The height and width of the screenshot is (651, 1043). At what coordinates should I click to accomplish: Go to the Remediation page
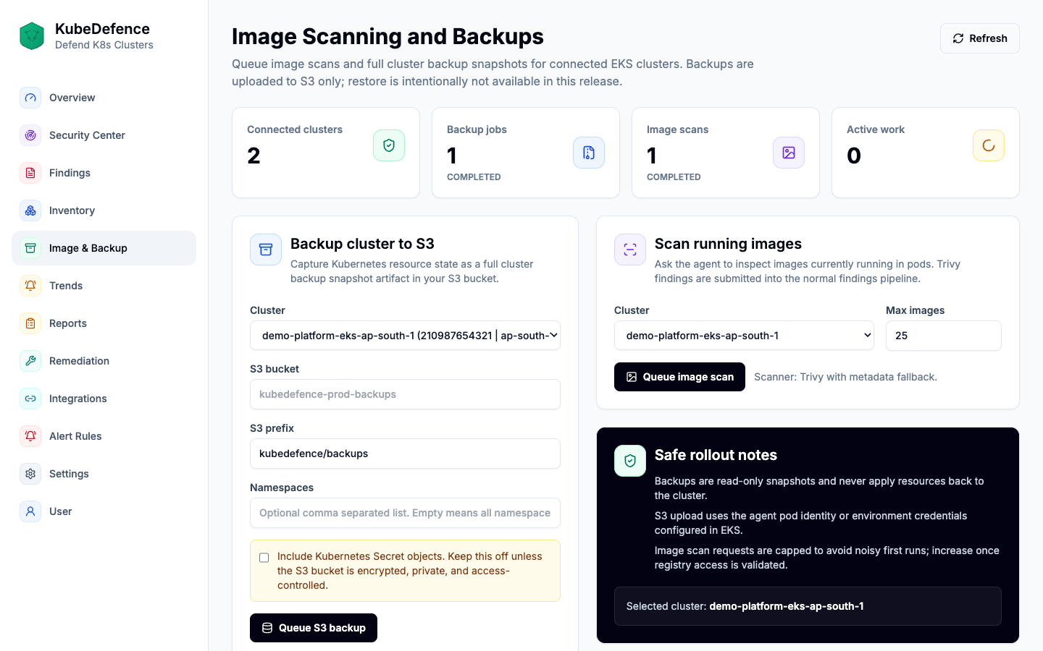click(104, 361)
